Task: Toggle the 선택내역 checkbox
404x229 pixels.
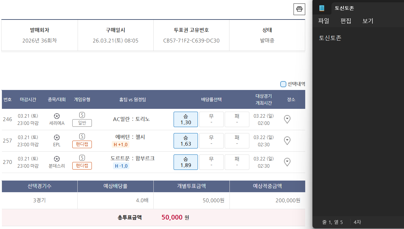Action: coord(283,84)
